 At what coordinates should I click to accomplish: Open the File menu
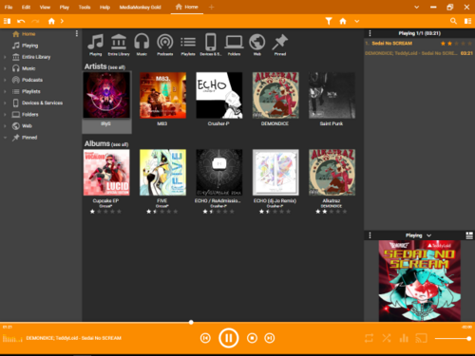point(9,7)
